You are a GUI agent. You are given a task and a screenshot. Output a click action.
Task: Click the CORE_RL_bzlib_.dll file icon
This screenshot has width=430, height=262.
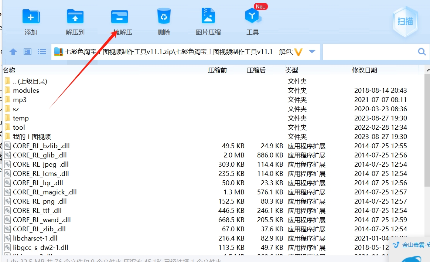[x=8, y=146]
